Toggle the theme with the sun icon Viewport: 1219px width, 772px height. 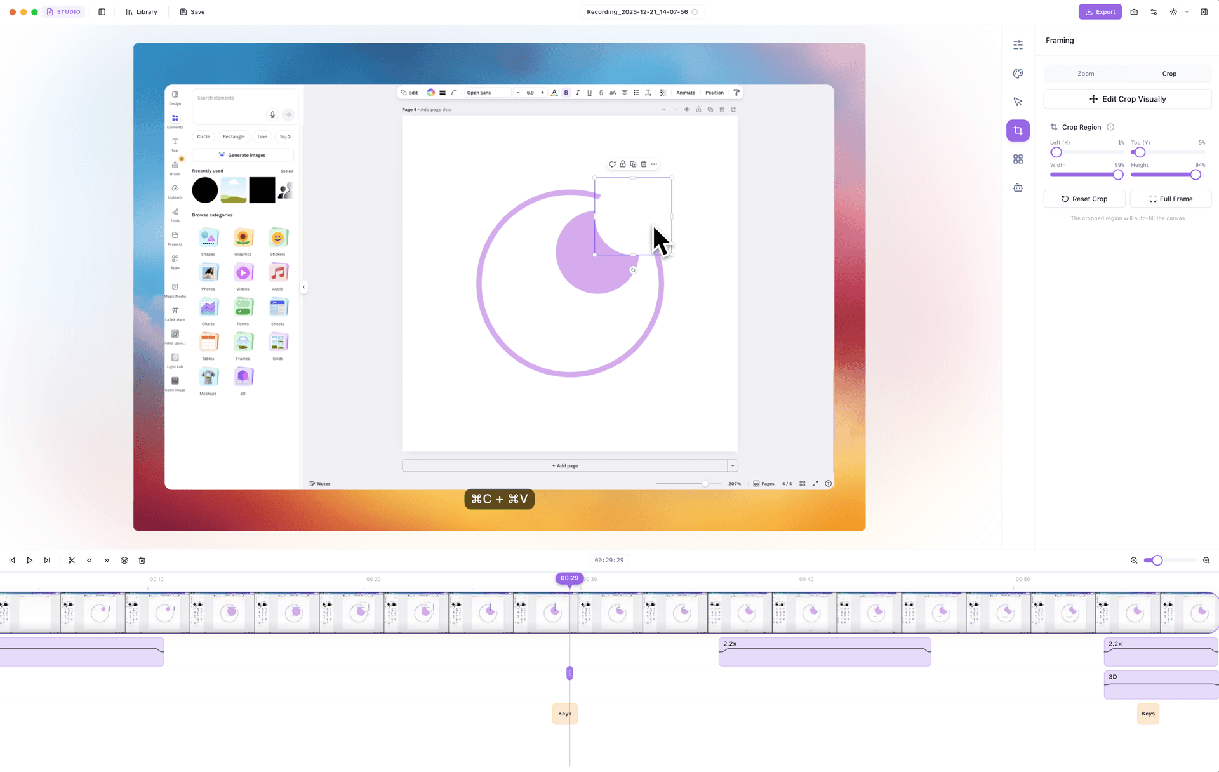1173,11
